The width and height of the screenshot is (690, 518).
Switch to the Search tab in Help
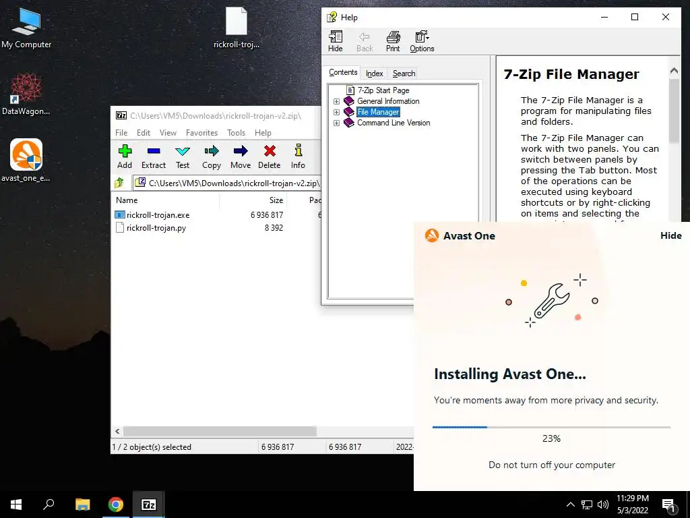(x=404, y=74)
